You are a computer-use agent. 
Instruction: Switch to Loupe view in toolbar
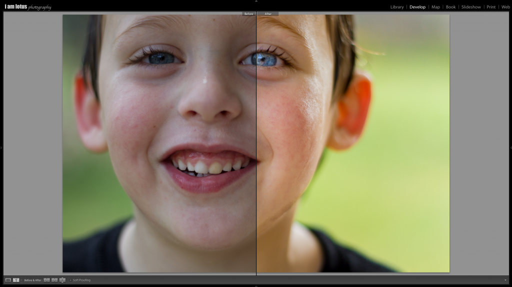click(8, 280)
